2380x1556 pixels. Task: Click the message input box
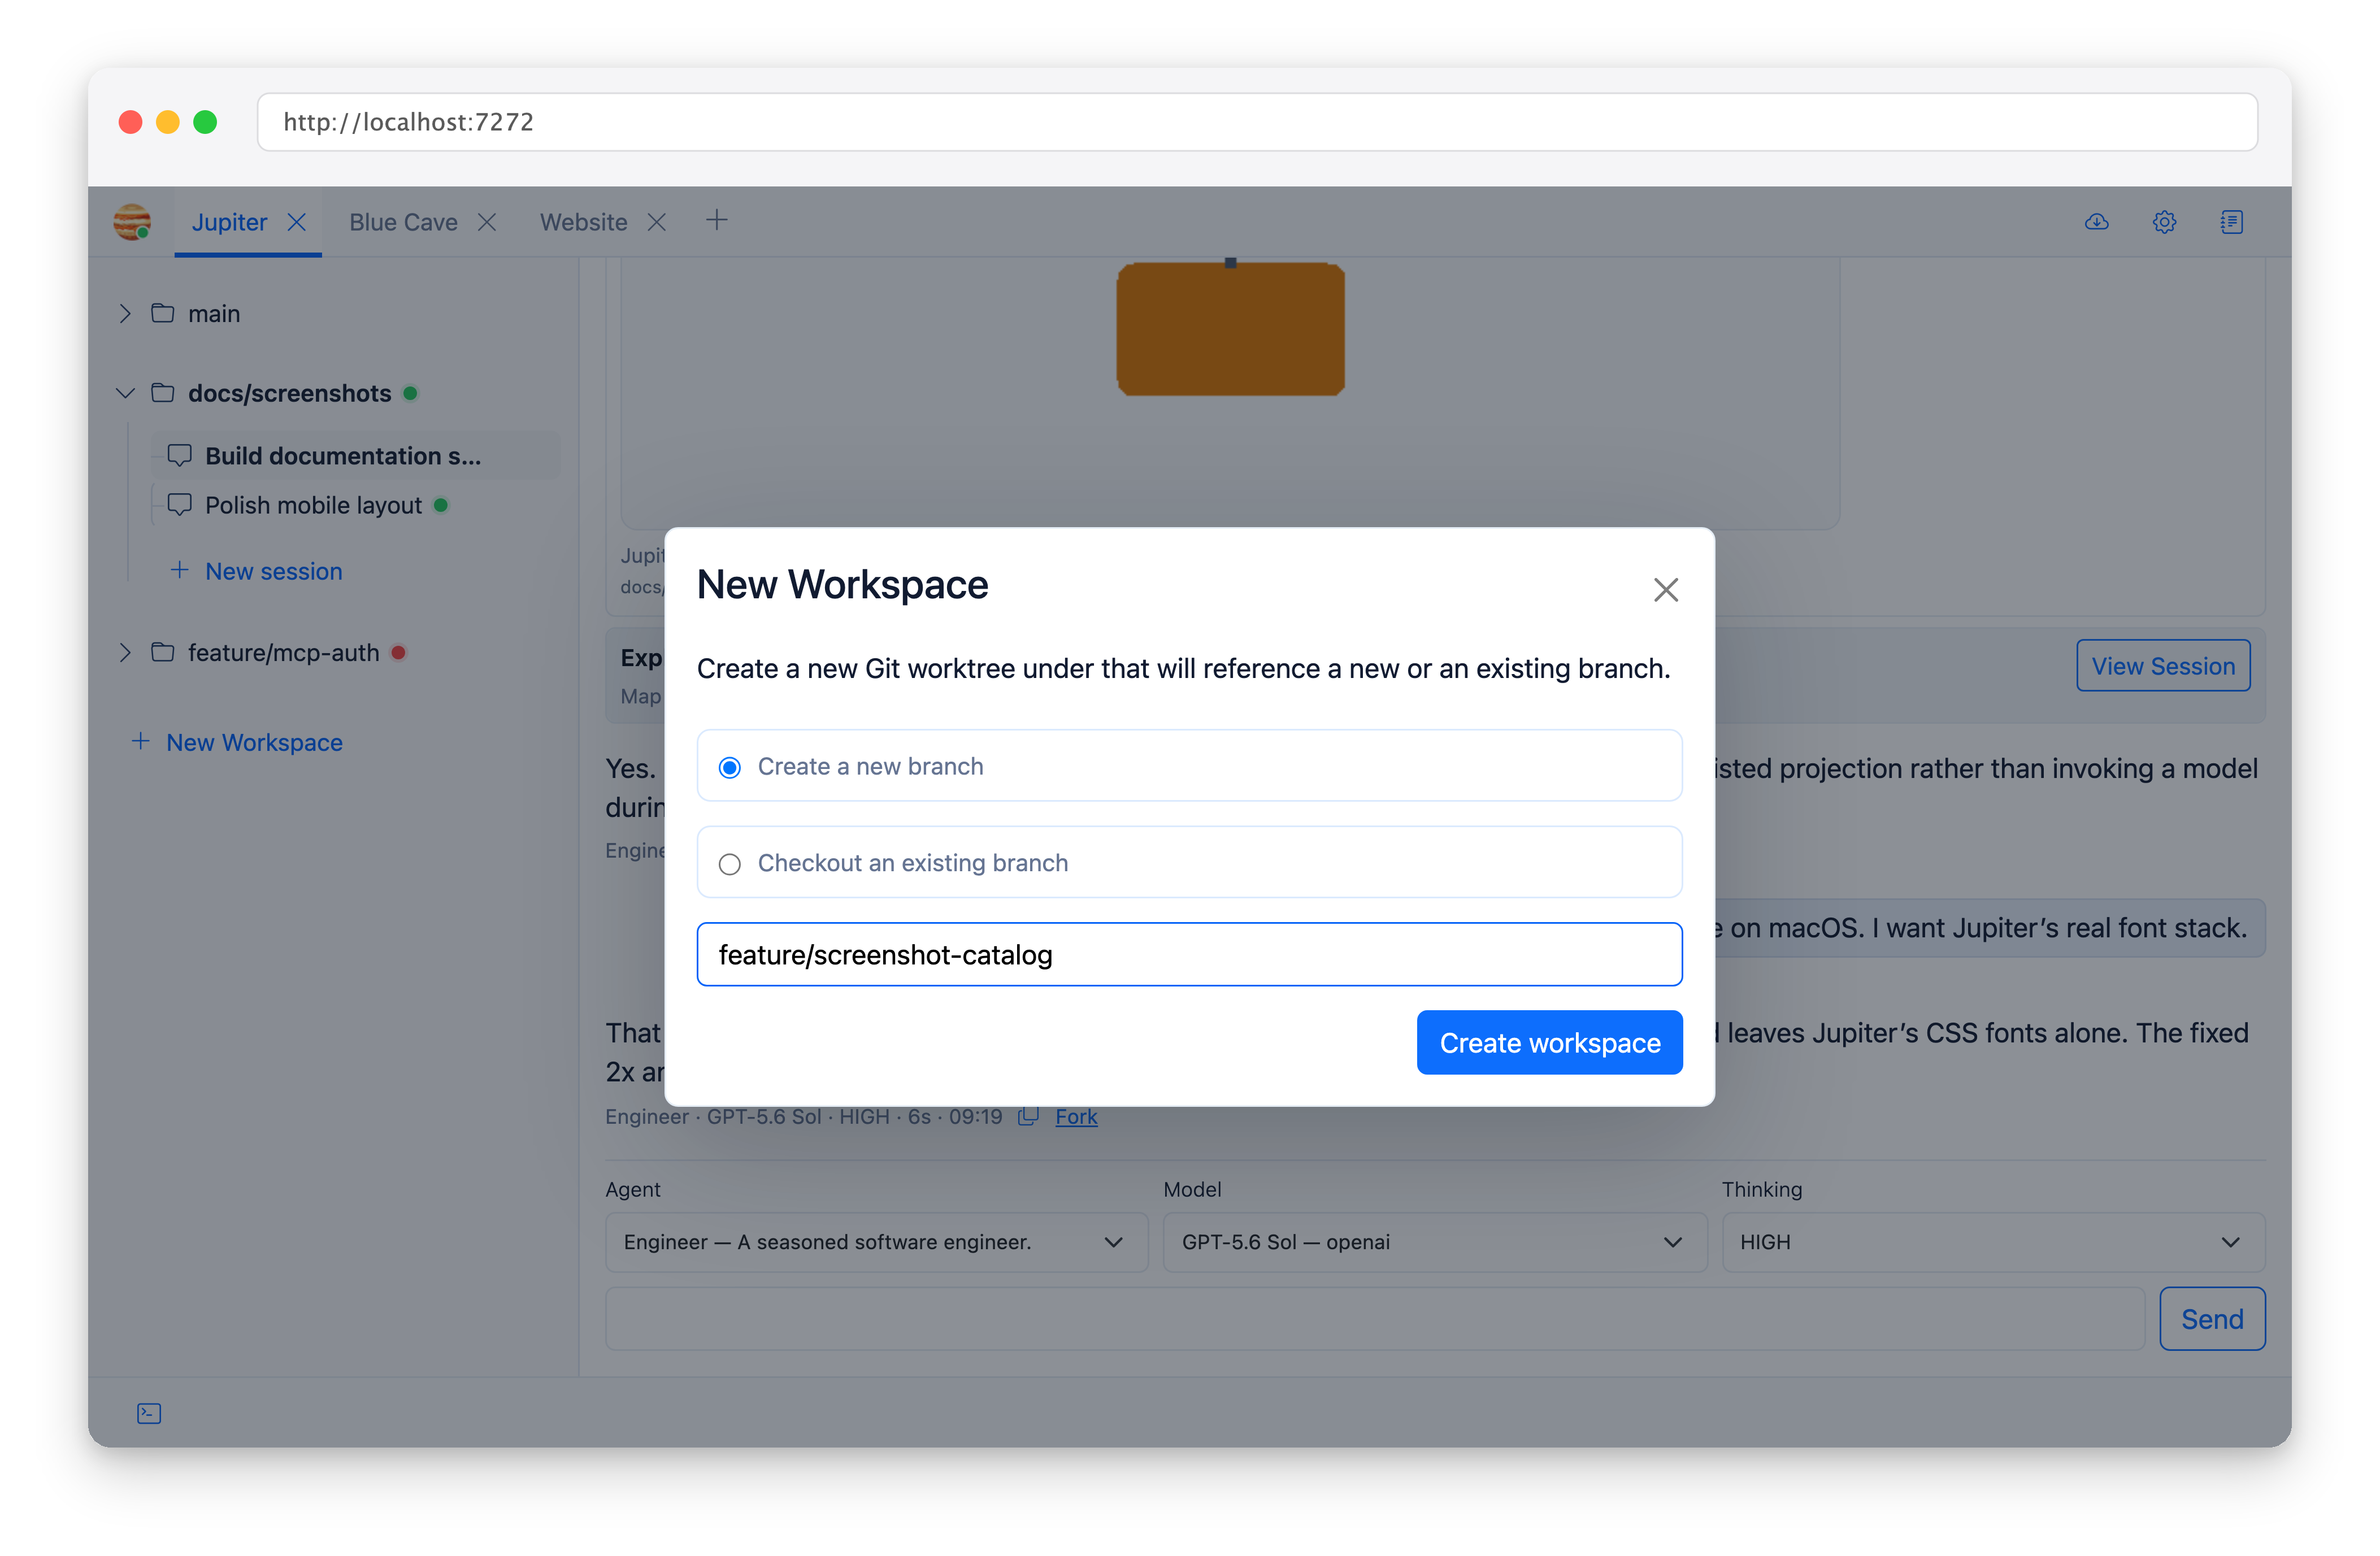tap(1375, 1319)
